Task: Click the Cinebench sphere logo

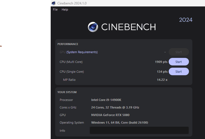Action: click(x=93, y=27)
